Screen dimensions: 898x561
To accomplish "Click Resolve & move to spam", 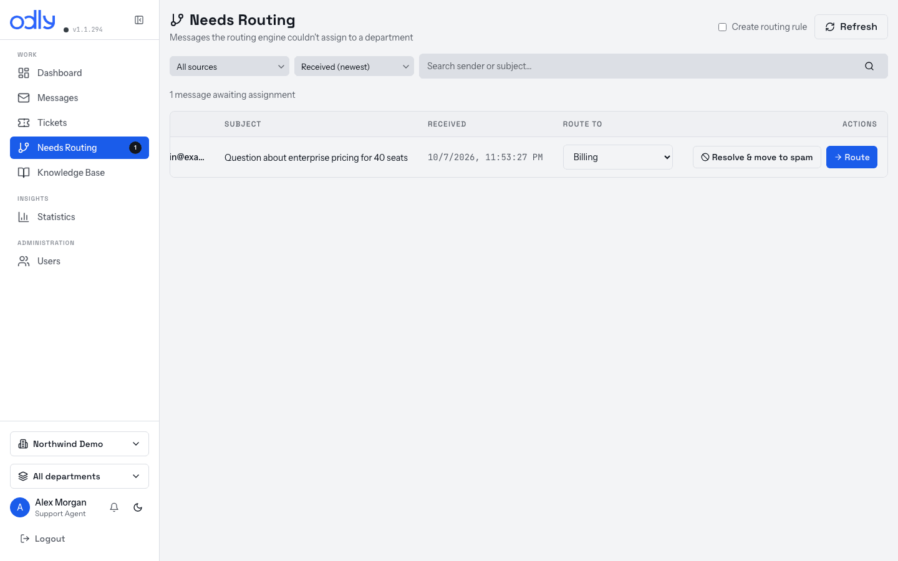I will [x=756, y=157].
